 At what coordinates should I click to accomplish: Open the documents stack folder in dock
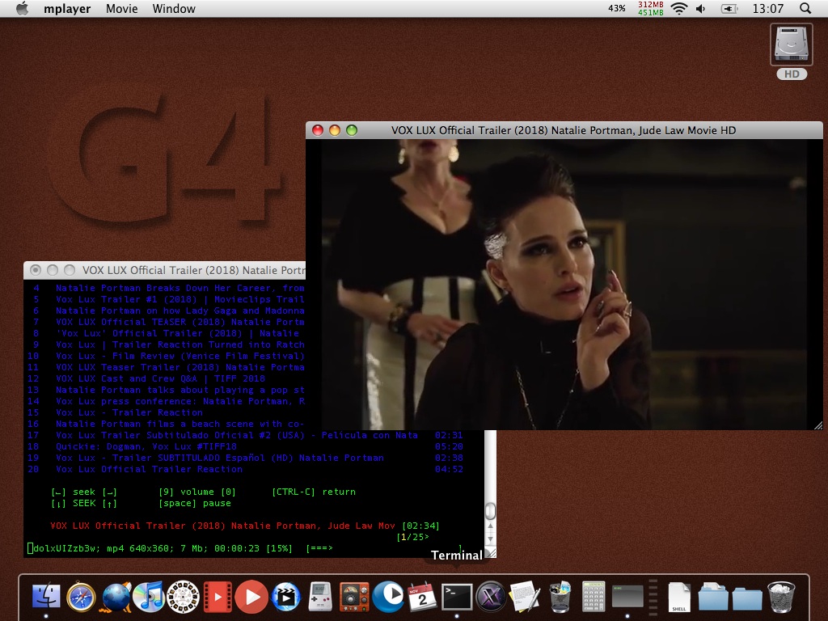(713, 597)
